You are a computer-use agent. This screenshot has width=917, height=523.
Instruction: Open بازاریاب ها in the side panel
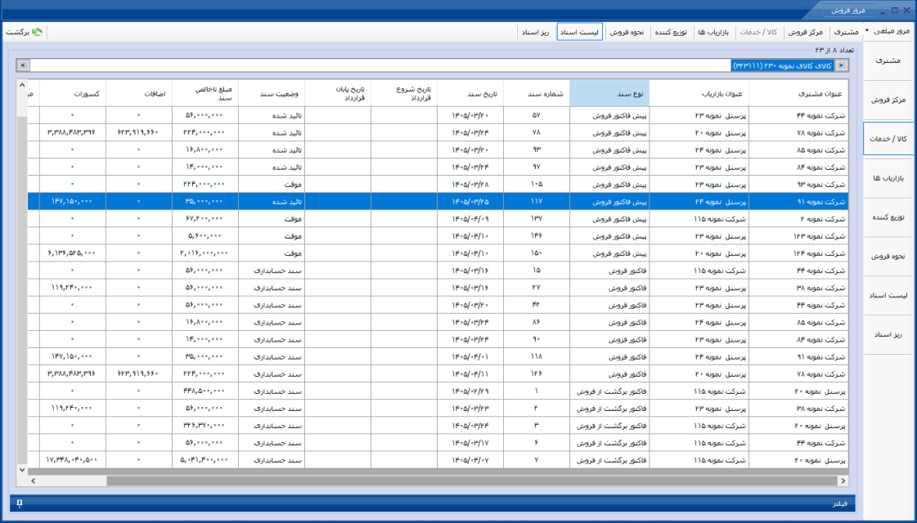pos(888,178)
